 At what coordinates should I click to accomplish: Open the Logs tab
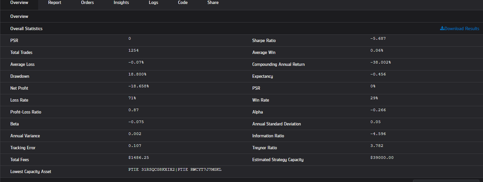[153, 3]
